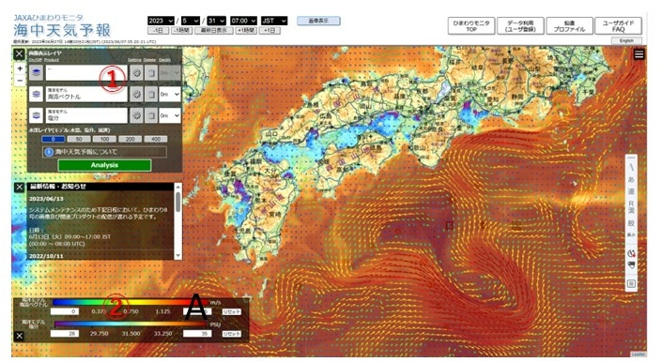Click the salinity minimum value field 28
Viewport: 662px width, 362px height.
tap(65, 333)
